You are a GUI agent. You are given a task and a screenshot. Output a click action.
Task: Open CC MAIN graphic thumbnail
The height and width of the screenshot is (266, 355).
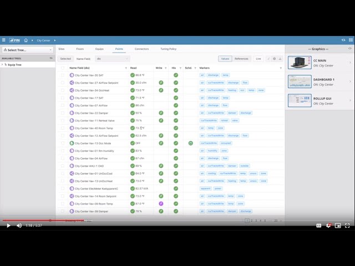(x=300, y=63)
